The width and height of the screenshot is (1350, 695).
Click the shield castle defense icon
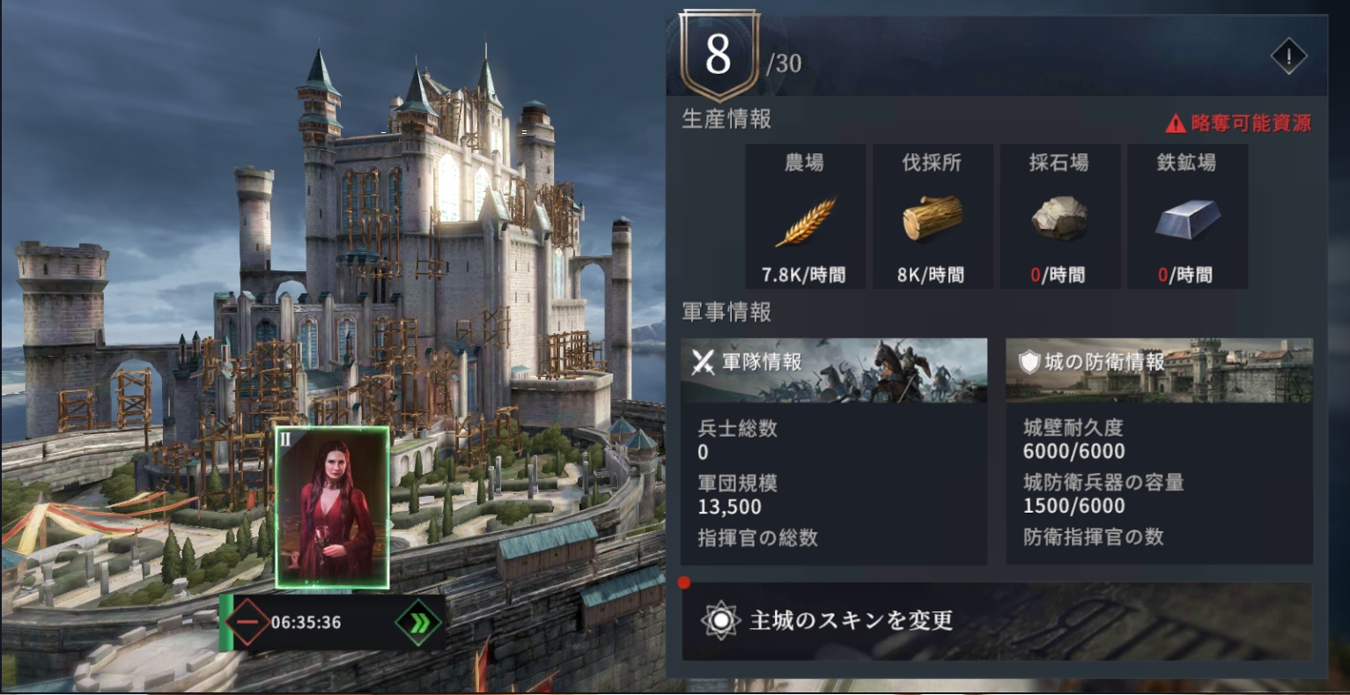(1029, 361)
